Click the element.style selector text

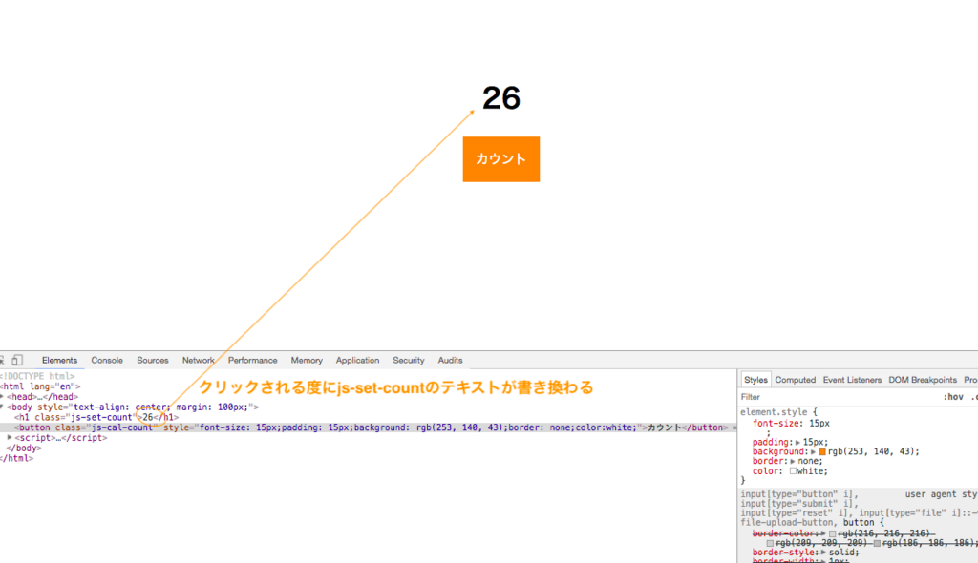pos(774,412)
